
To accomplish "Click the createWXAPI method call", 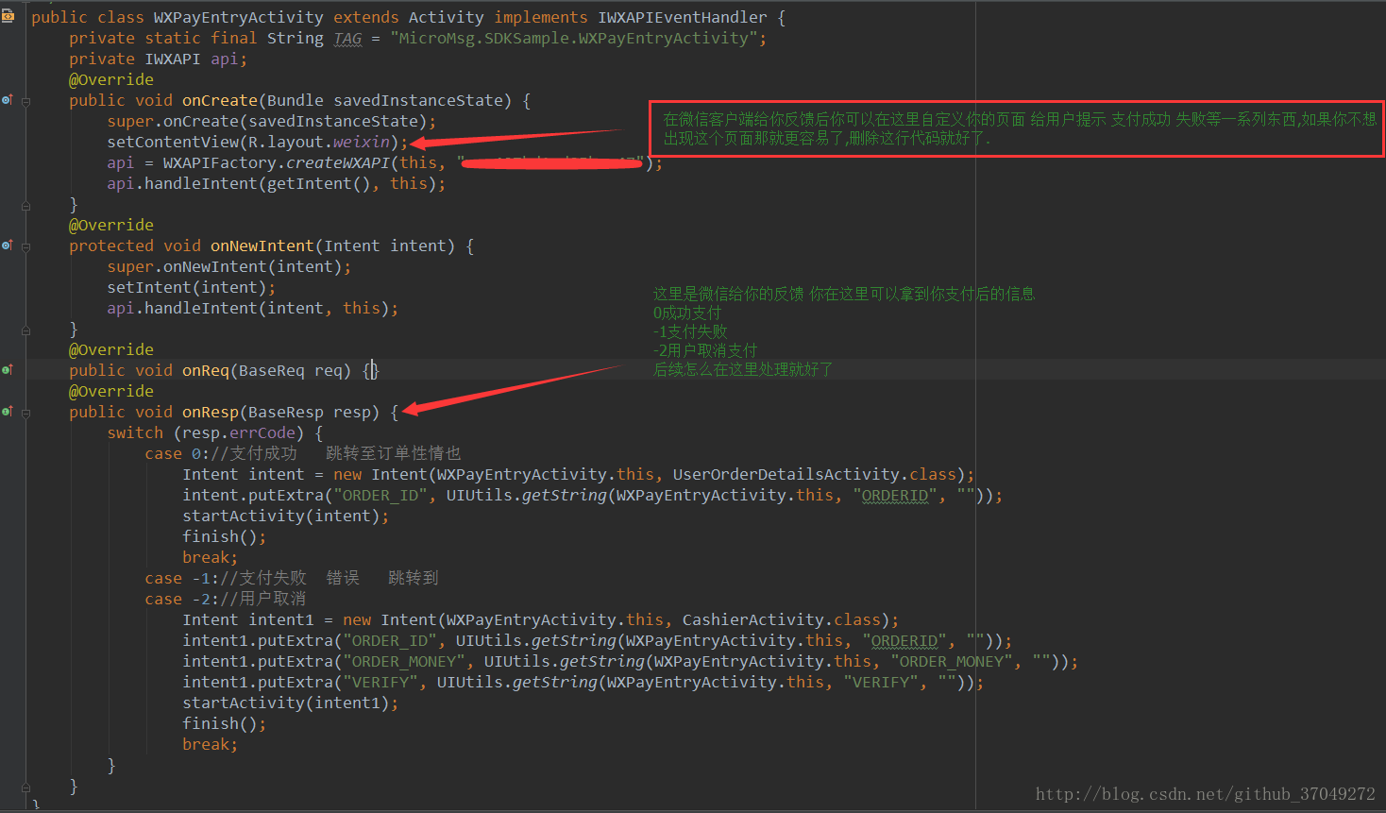I will click(x=337, y=162).
